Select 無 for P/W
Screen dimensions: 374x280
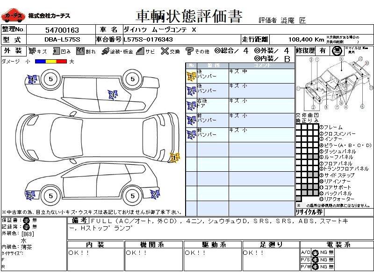pyautogui.click(x=331, y=266)
